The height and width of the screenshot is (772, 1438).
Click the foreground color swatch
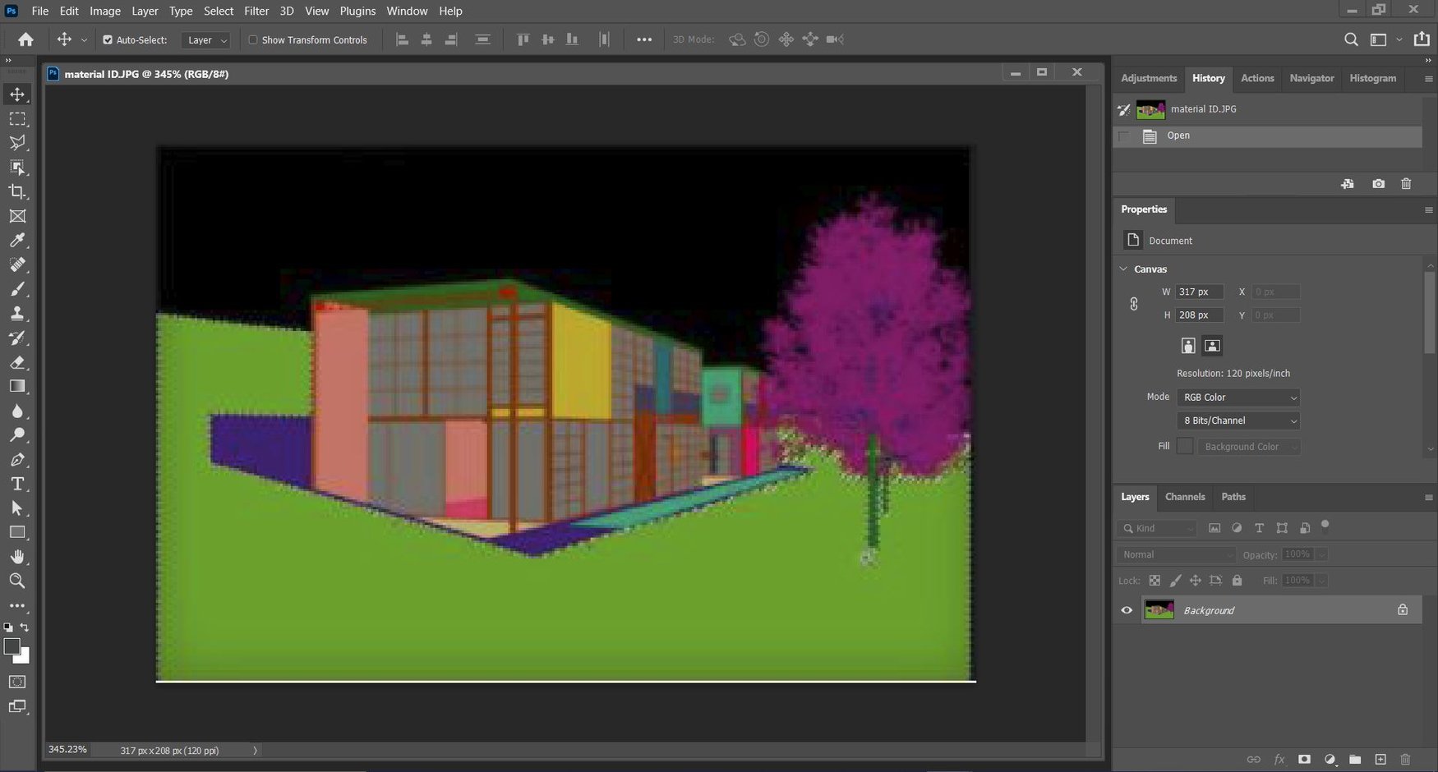[13, 647]
